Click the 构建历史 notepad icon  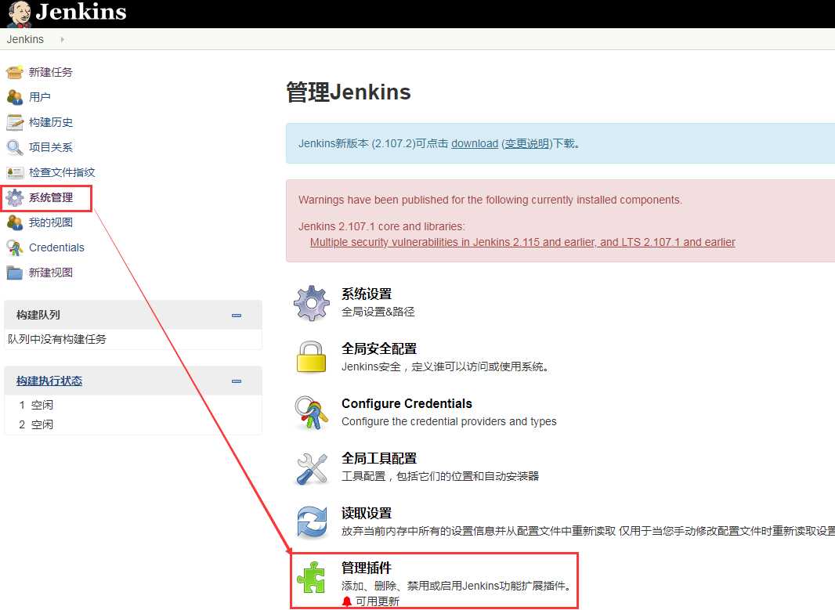[15, 122]
